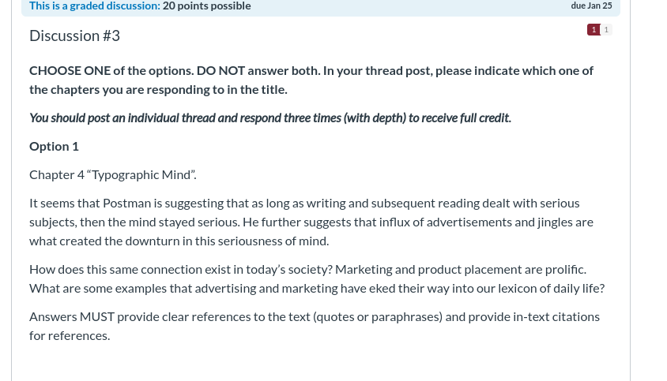Click the phrase 'for references.' ending the post
Image resolution: width=667 pixels, height=381 pixels.
pyautogui.click(x=70, y=336)
